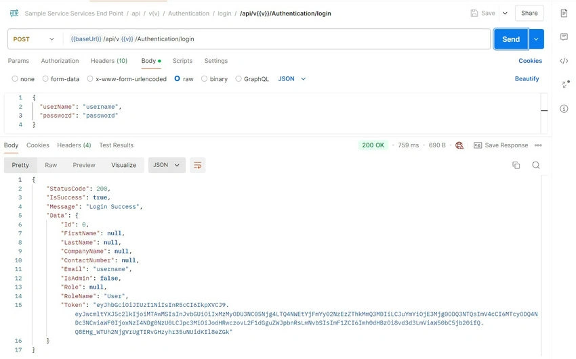This screenshot has height=359, width=576.
Task: Select the Visualize response view
Action: click(x=124, y=165)
